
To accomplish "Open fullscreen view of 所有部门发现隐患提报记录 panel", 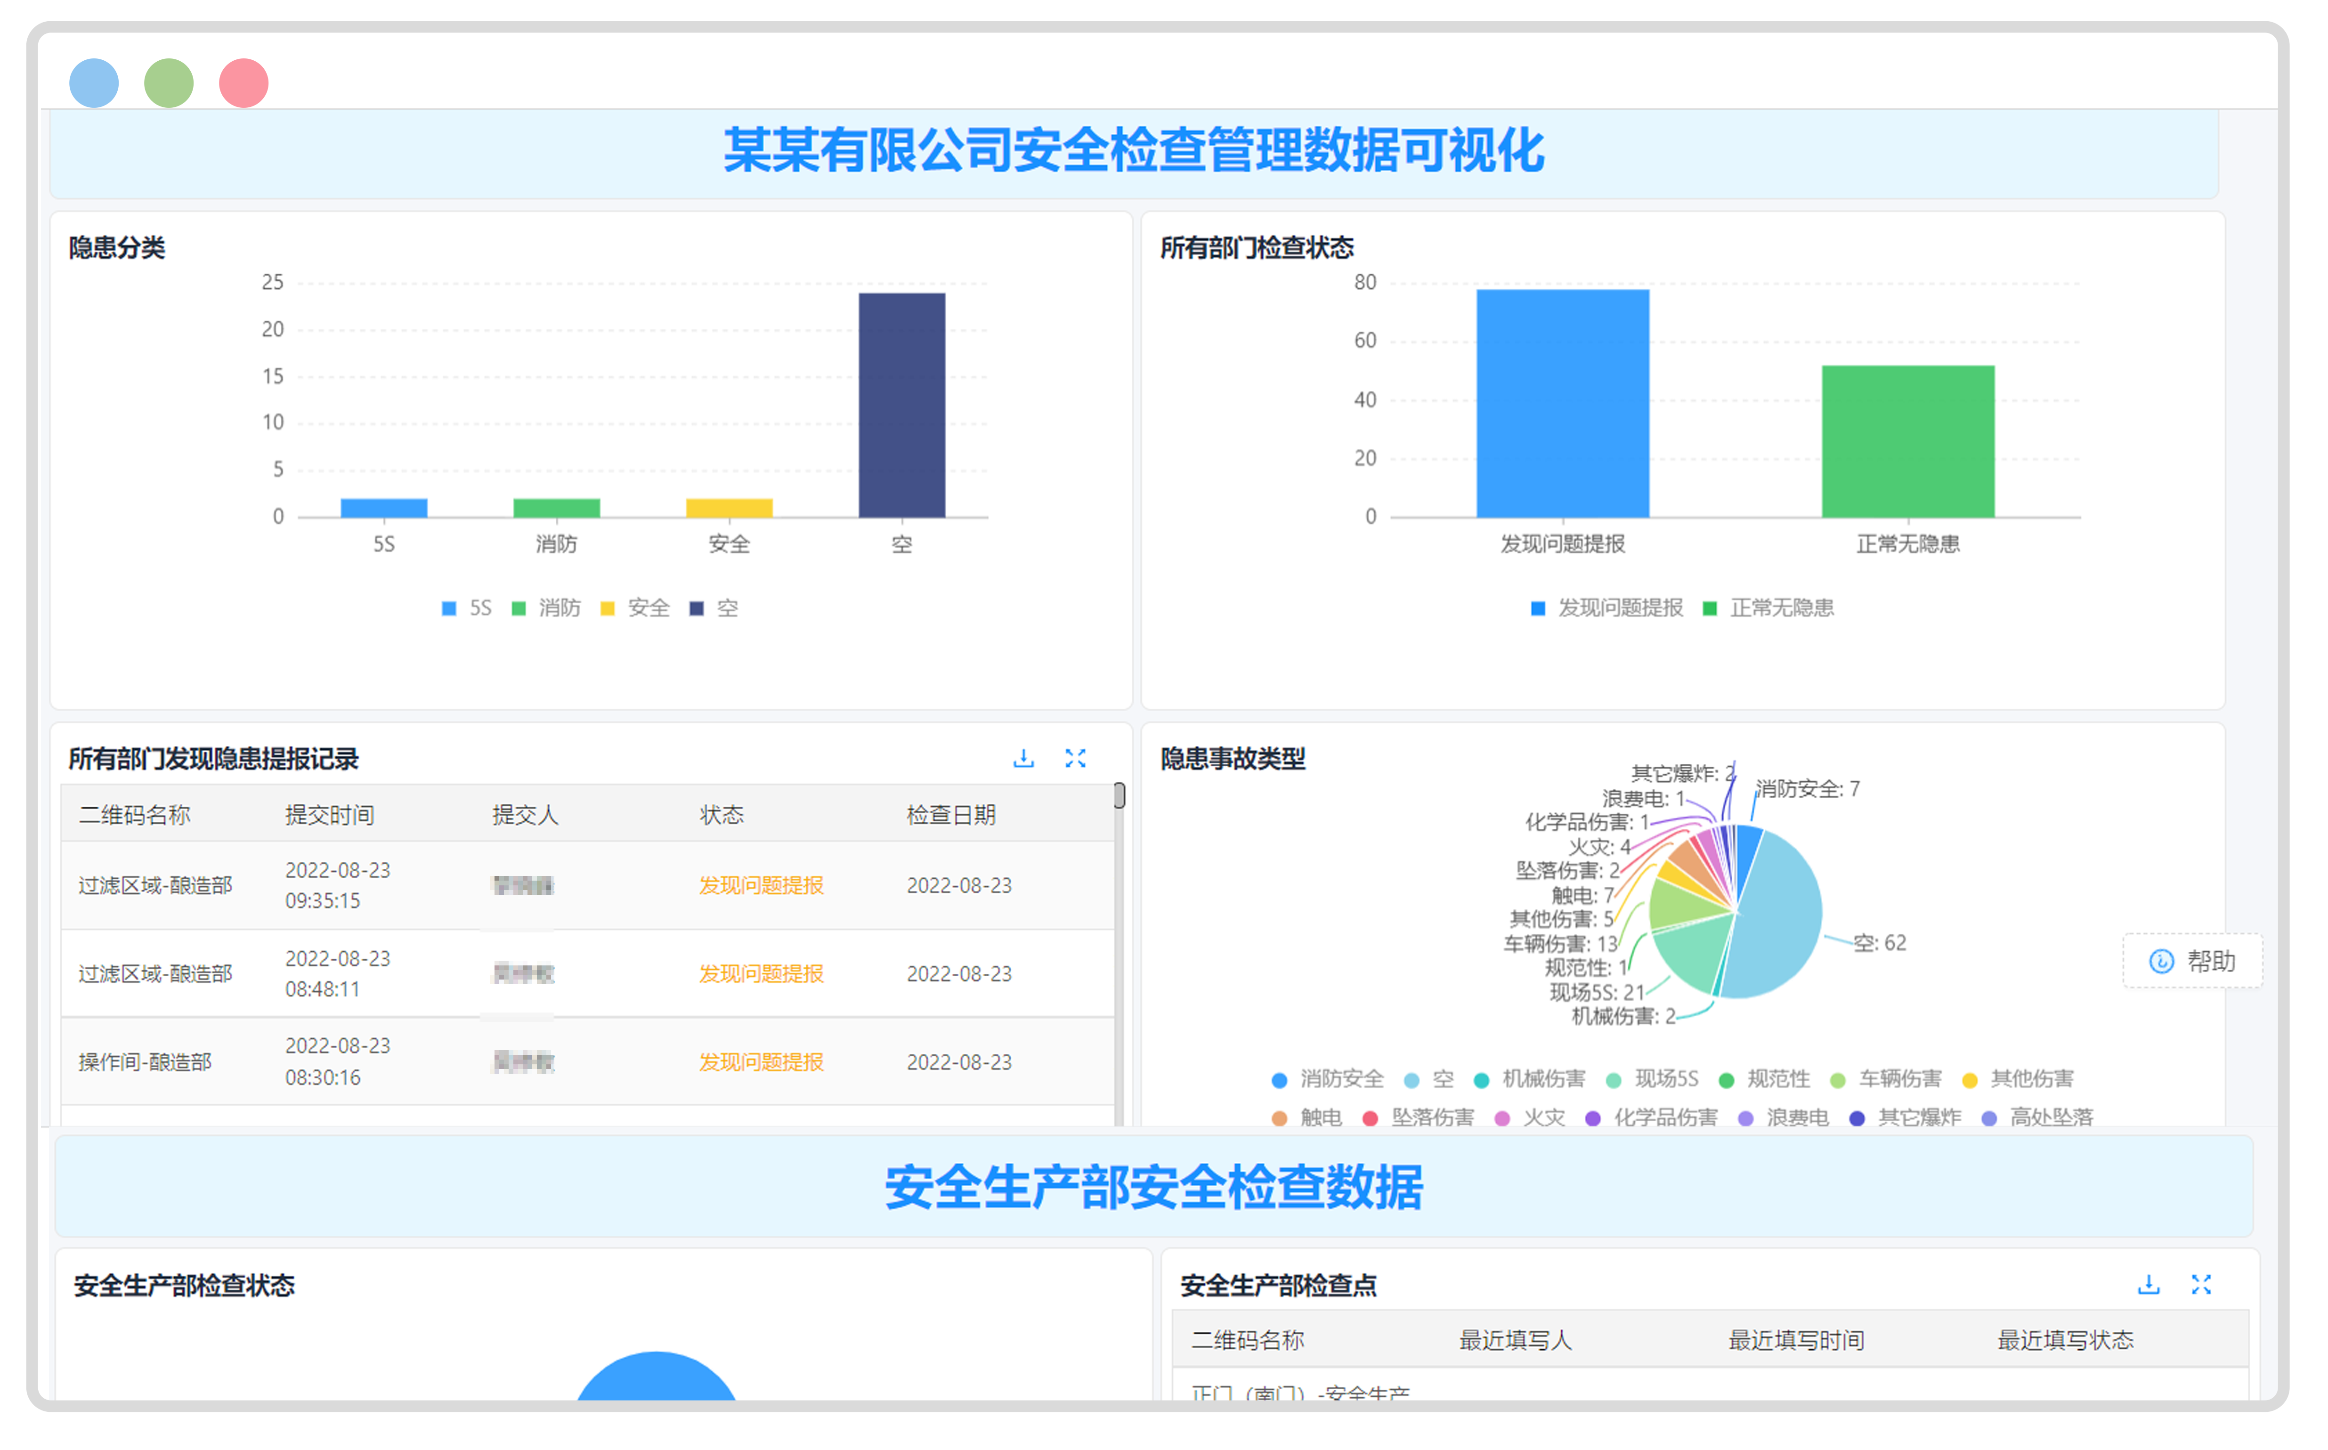I will (1077, 758).
